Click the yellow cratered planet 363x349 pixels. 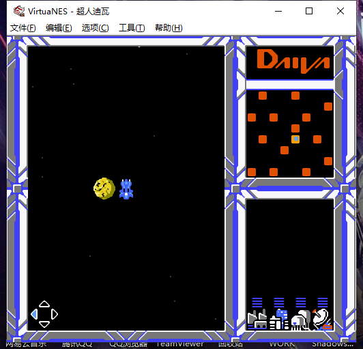coord(104,189)
